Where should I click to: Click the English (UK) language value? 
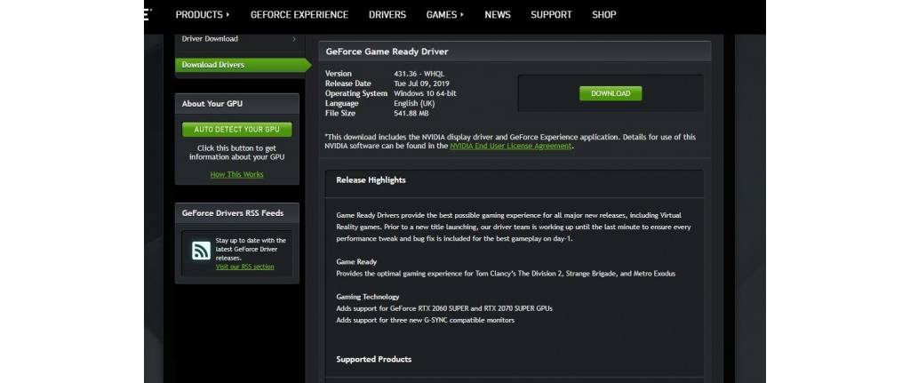click(414, 103)
